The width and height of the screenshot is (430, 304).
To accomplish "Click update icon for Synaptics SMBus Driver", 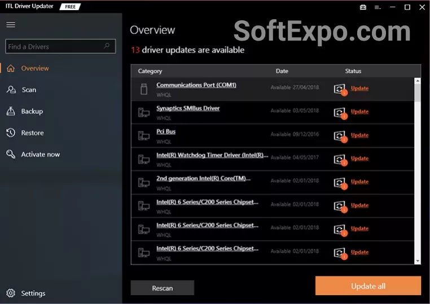I will (339, 112).
